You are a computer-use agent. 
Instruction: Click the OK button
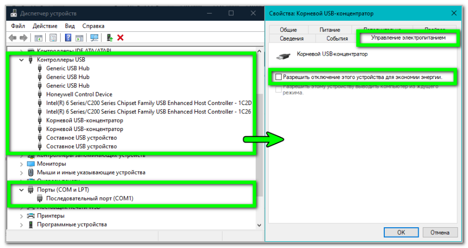click(401, 232)
